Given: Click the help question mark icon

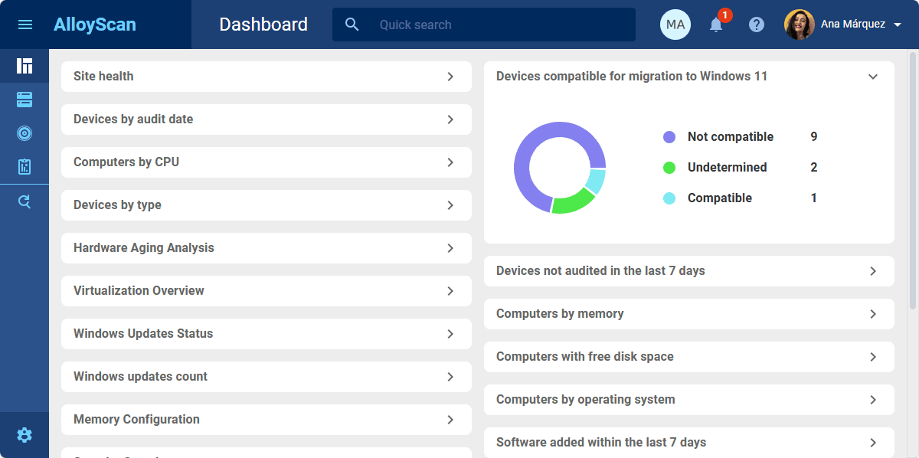Looking at the screenshot, I should pos(757,25).
